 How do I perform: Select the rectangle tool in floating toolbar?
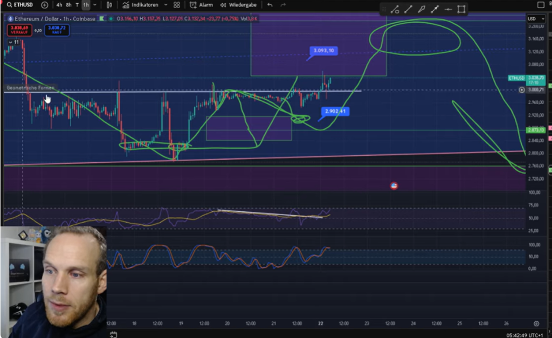coord(461,9)
